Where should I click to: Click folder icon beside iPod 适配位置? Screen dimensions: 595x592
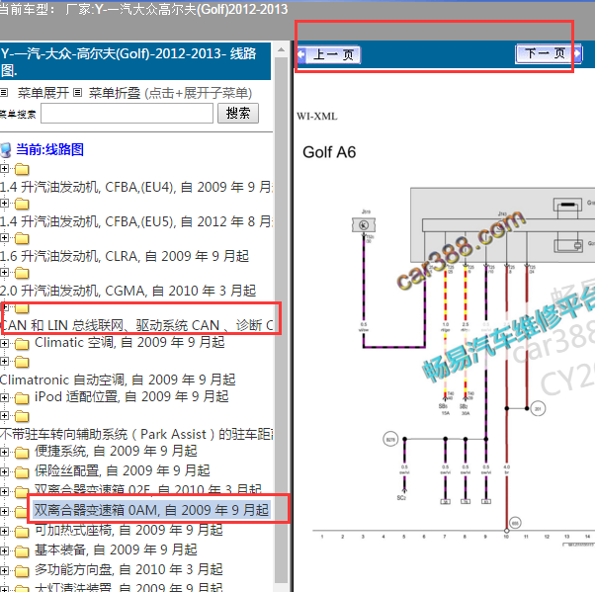click(x=22, y=398)
